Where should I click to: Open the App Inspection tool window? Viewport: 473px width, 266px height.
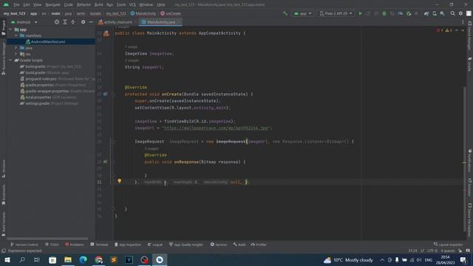(128, 245)
